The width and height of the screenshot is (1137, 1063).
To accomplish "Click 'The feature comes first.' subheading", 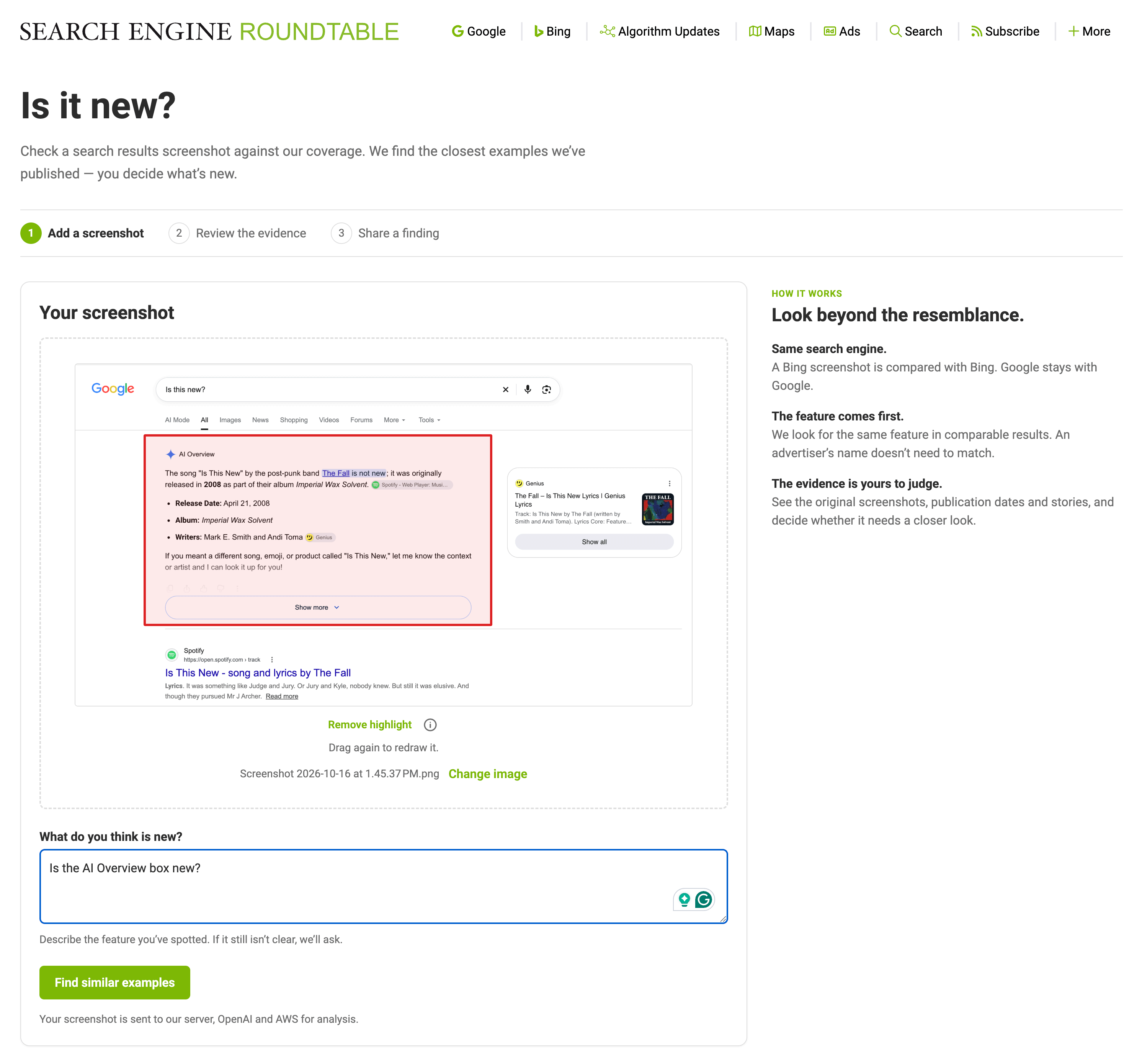I will pyautogui.click(x=837, y=416).
